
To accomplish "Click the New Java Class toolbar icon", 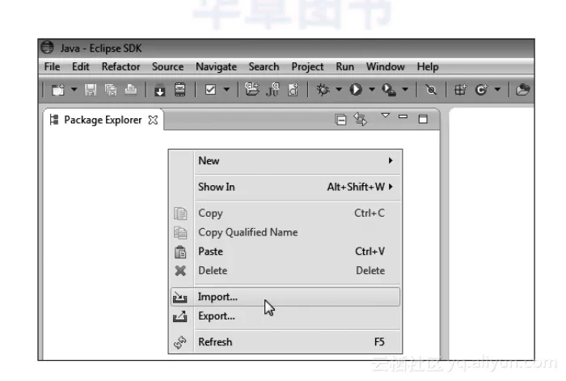I will pos(293,90).
